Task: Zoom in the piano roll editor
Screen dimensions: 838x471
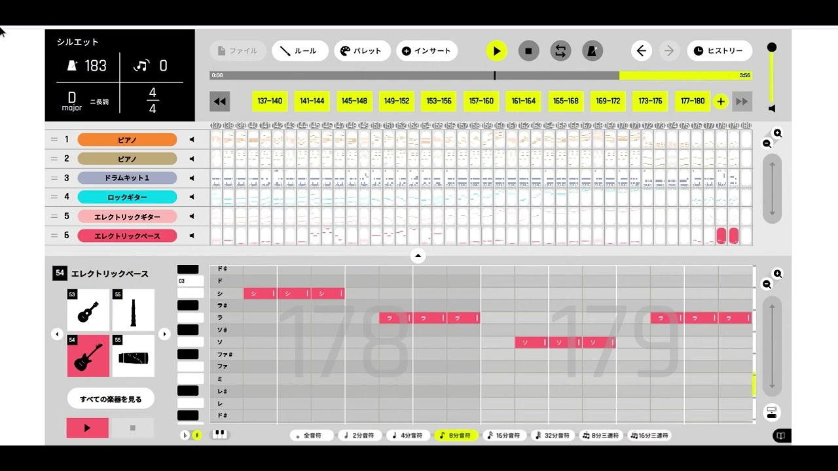Action: tap(777, 274)
